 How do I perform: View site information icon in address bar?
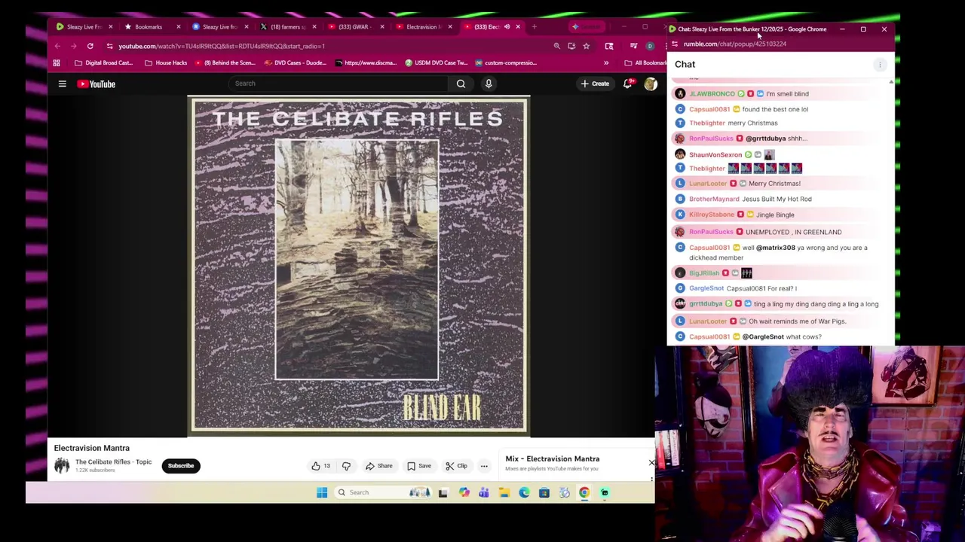109,46
